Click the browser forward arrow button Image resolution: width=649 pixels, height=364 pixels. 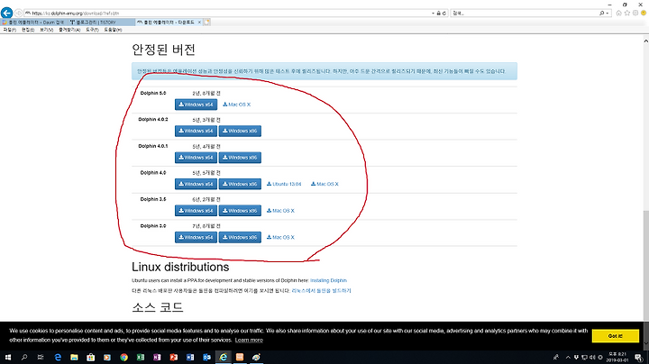coord(18,14)
